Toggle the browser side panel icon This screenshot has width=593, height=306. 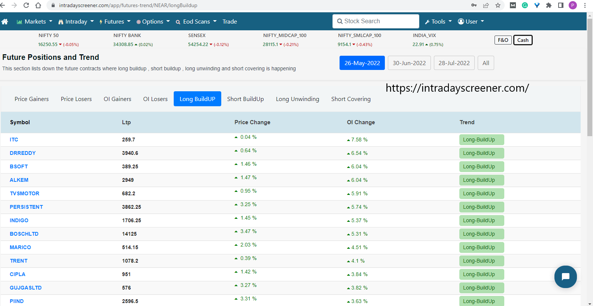pyautogui.click(x=561, y=5)
